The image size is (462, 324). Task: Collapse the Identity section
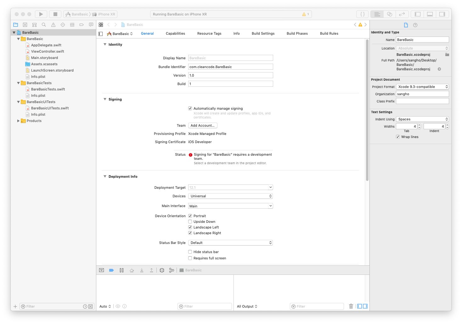105,44
